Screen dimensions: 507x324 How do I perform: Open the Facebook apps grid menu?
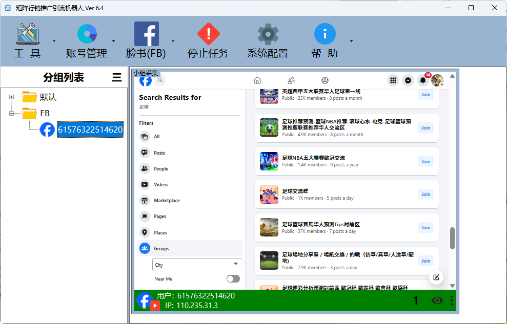(393, 80)
